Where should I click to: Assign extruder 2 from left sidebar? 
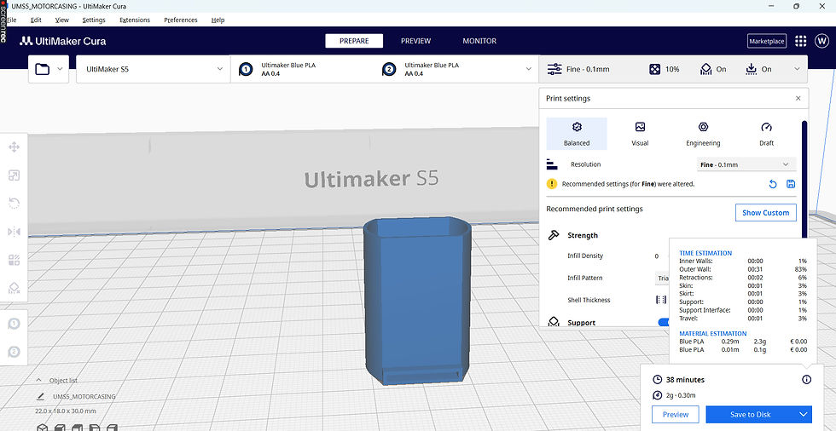(x=15, y=353)
